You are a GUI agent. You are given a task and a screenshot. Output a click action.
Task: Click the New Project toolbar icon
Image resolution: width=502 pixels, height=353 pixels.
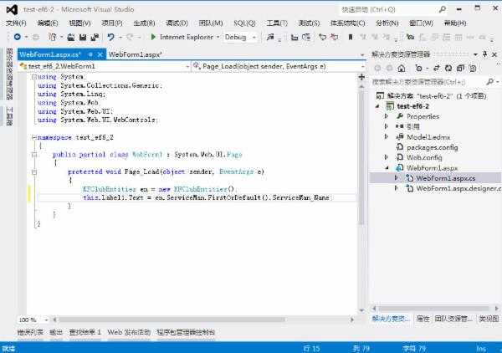[52, 37]
